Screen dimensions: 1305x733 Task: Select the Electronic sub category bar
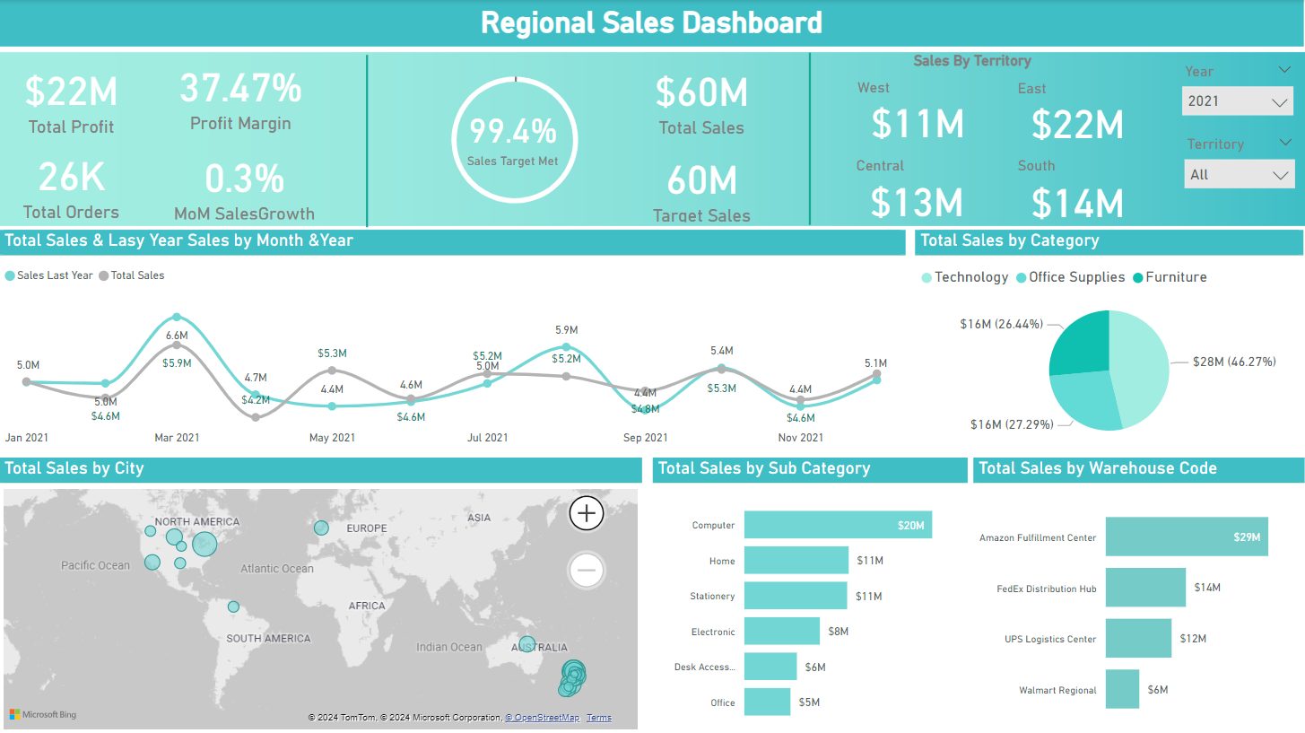pos(782,631)
